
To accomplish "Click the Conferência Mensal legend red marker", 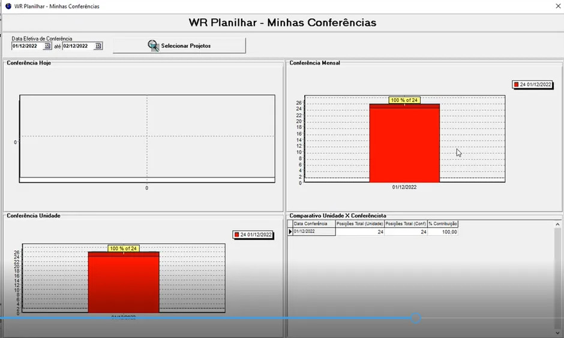I will [x=516, y=85].
